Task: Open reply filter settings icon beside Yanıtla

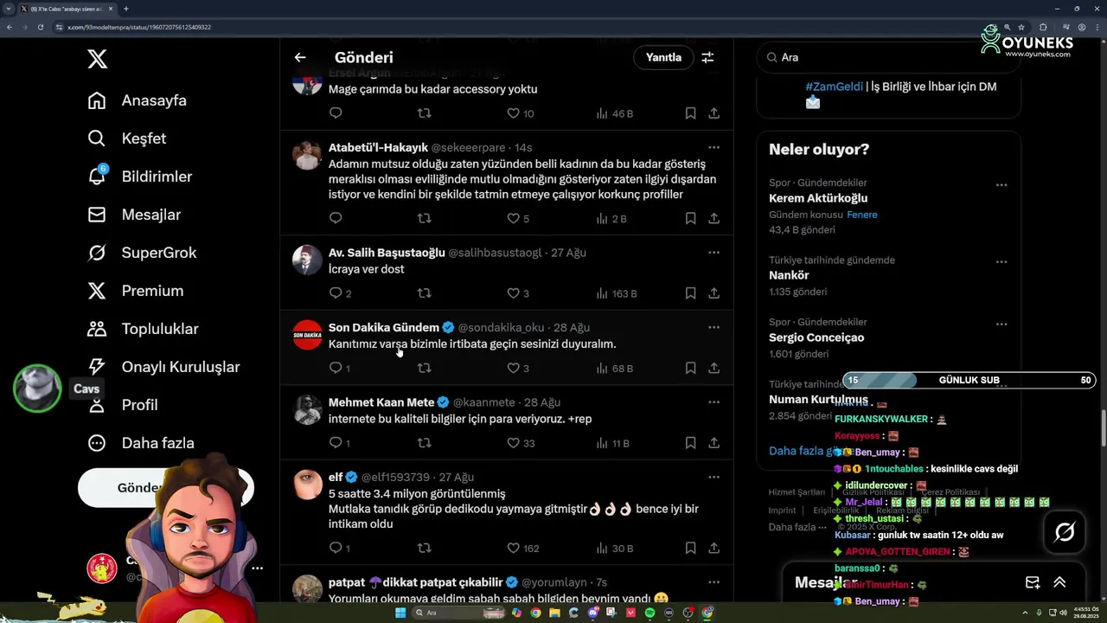Action: click(707, 57)
